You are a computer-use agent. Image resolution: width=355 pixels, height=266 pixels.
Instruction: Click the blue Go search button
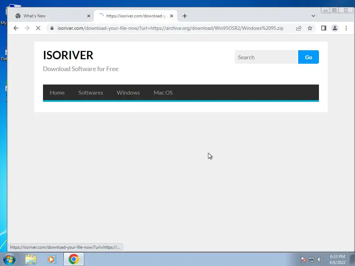308,57
